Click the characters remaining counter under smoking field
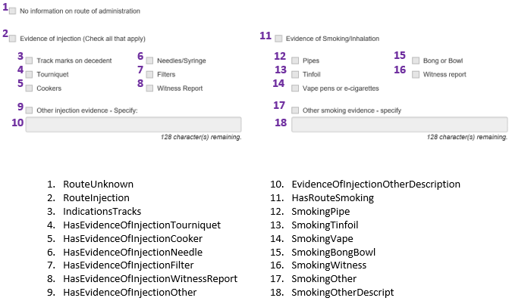This screenshot has height=304, width=512. pyautogui.click(x=467, y=138)
